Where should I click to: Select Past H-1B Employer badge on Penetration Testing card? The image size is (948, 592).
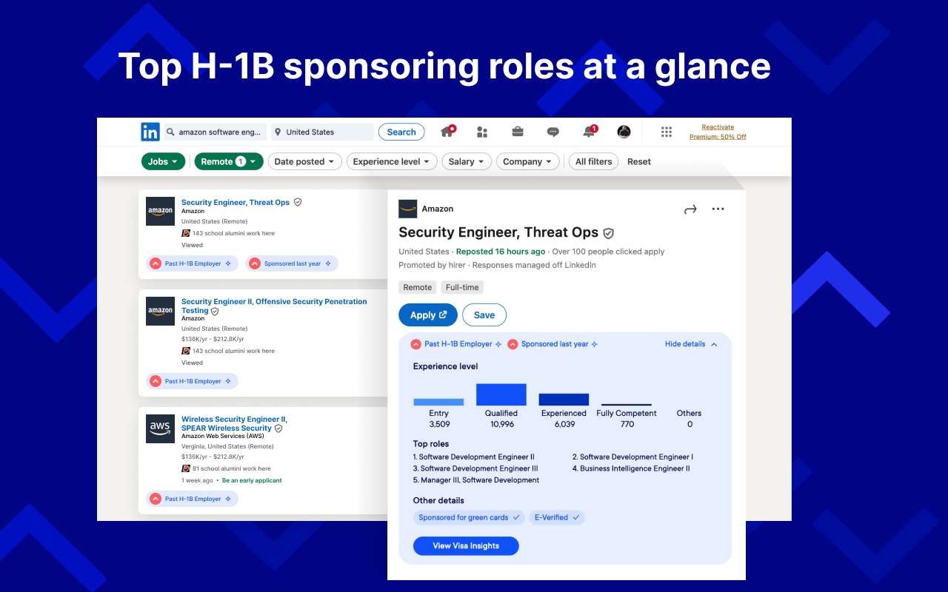click(193, 381)
